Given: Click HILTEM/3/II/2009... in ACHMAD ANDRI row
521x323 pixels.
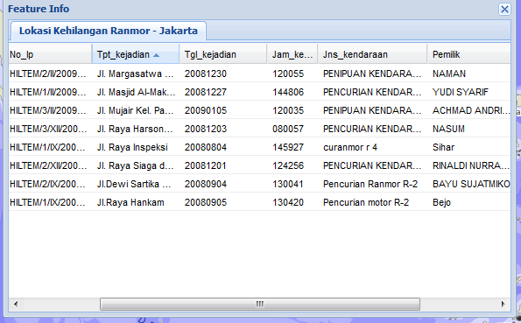Looking at the screenshot, I should (x=48, y=110).
